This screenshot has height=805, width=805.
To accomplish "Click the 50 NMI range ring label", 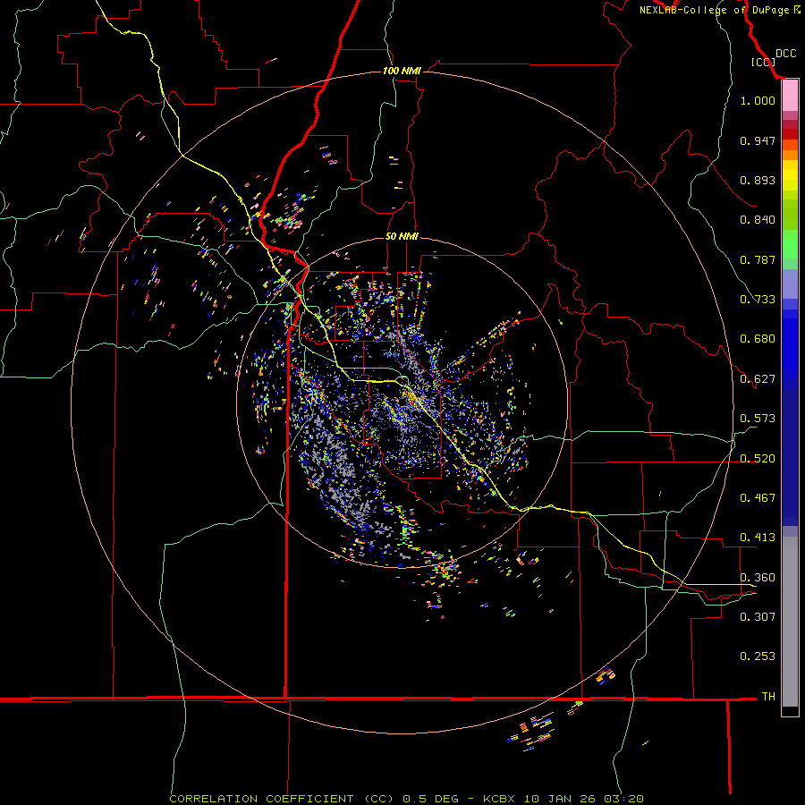I will 402,236.
